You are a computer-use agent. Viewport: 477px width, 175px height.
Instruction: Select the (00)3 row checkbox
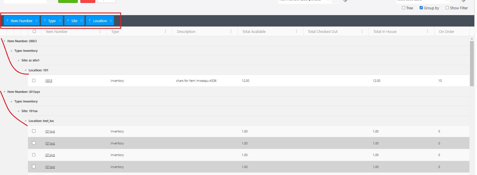34,80
